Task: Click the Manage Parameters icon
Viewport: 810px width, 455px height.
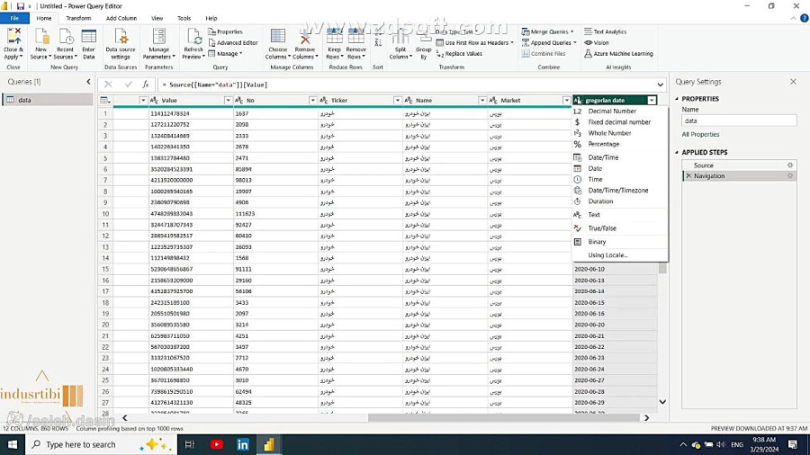Action: click(158, 44)
